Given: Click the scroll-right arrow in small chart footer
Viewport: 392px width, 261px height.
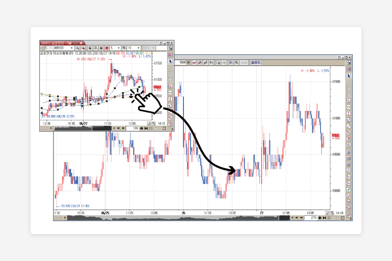Looking at the screenshot, I should coord(114,128).
